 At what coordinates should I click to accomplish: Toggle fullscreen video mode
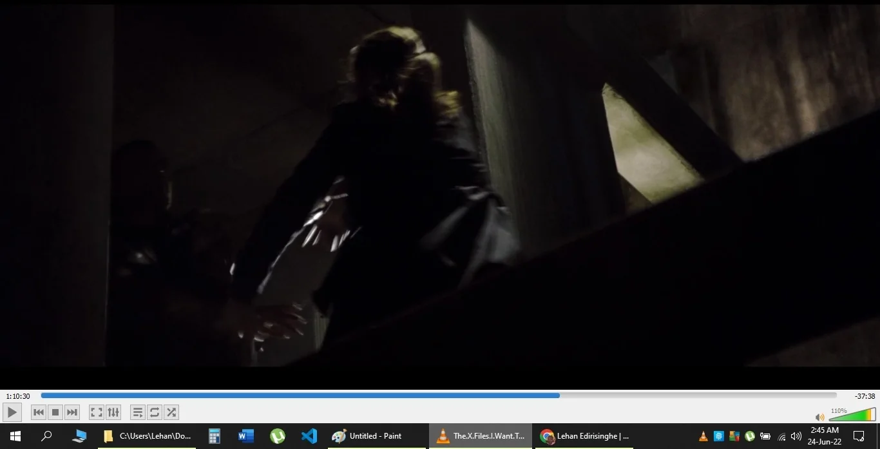pos(96,412)
